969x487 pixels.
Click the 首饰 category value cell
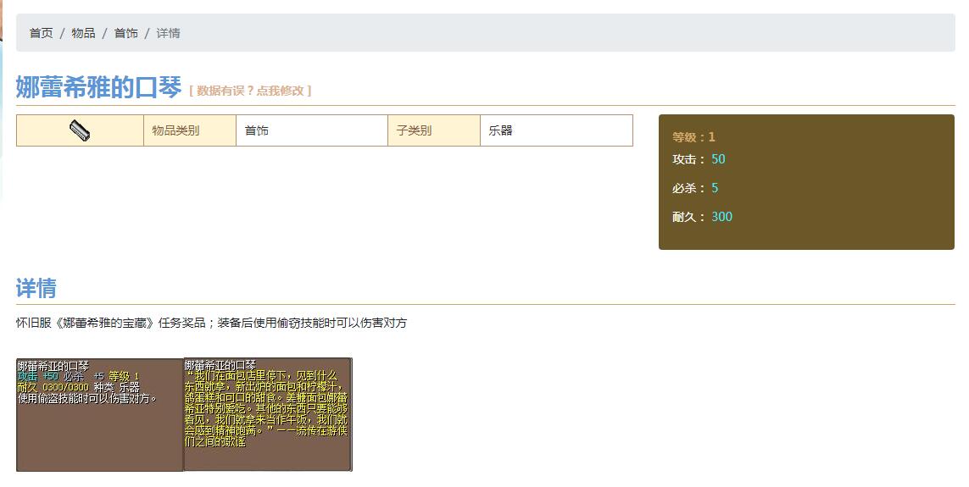(x=257, y=130)
